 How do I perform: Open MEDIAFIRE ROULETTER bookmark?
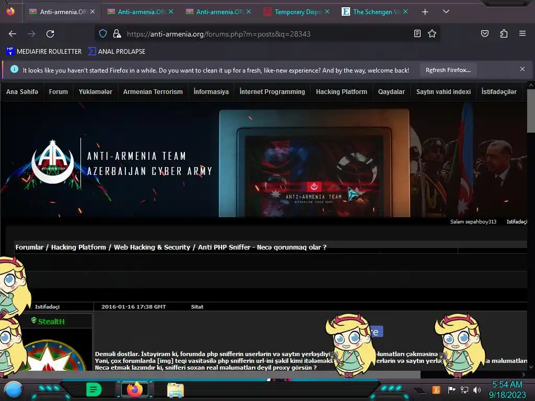coord(44,52)
